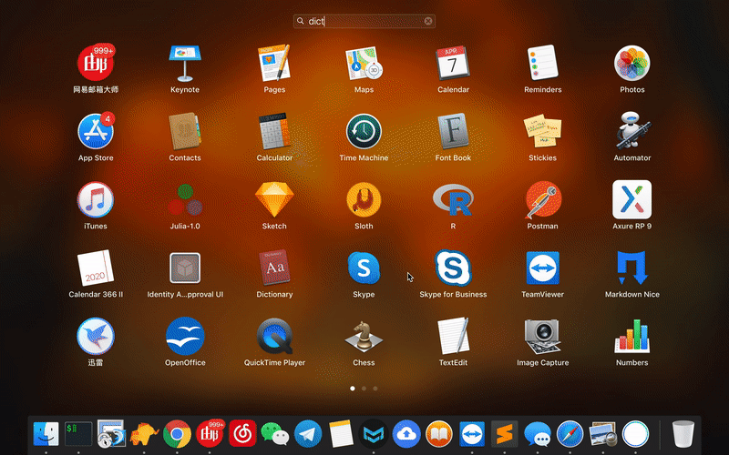Image resolution: width=729 pixels, height=455 pixels.
Task: Open the Maps app
Action: pos(364,64)
